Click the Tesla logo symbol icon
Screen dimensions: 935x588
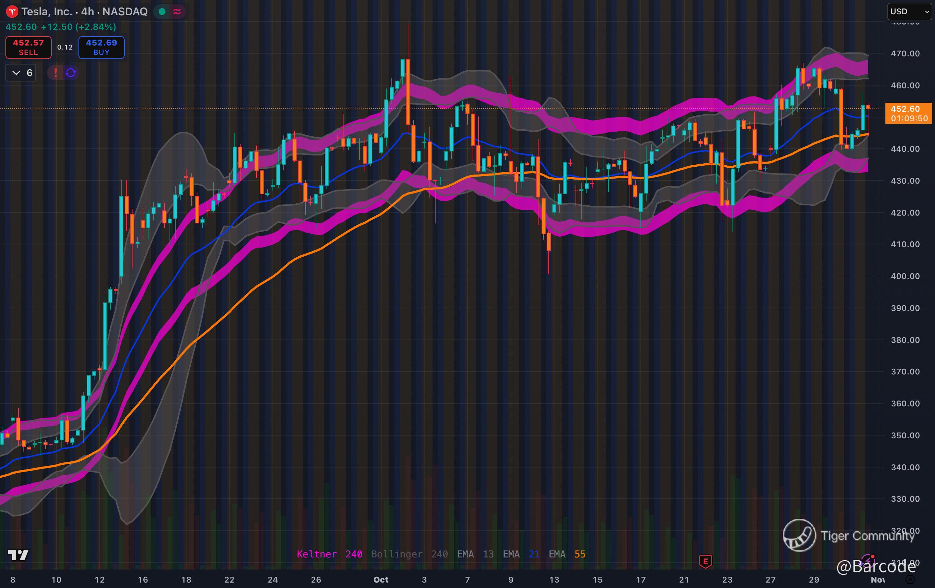[12, 12]
